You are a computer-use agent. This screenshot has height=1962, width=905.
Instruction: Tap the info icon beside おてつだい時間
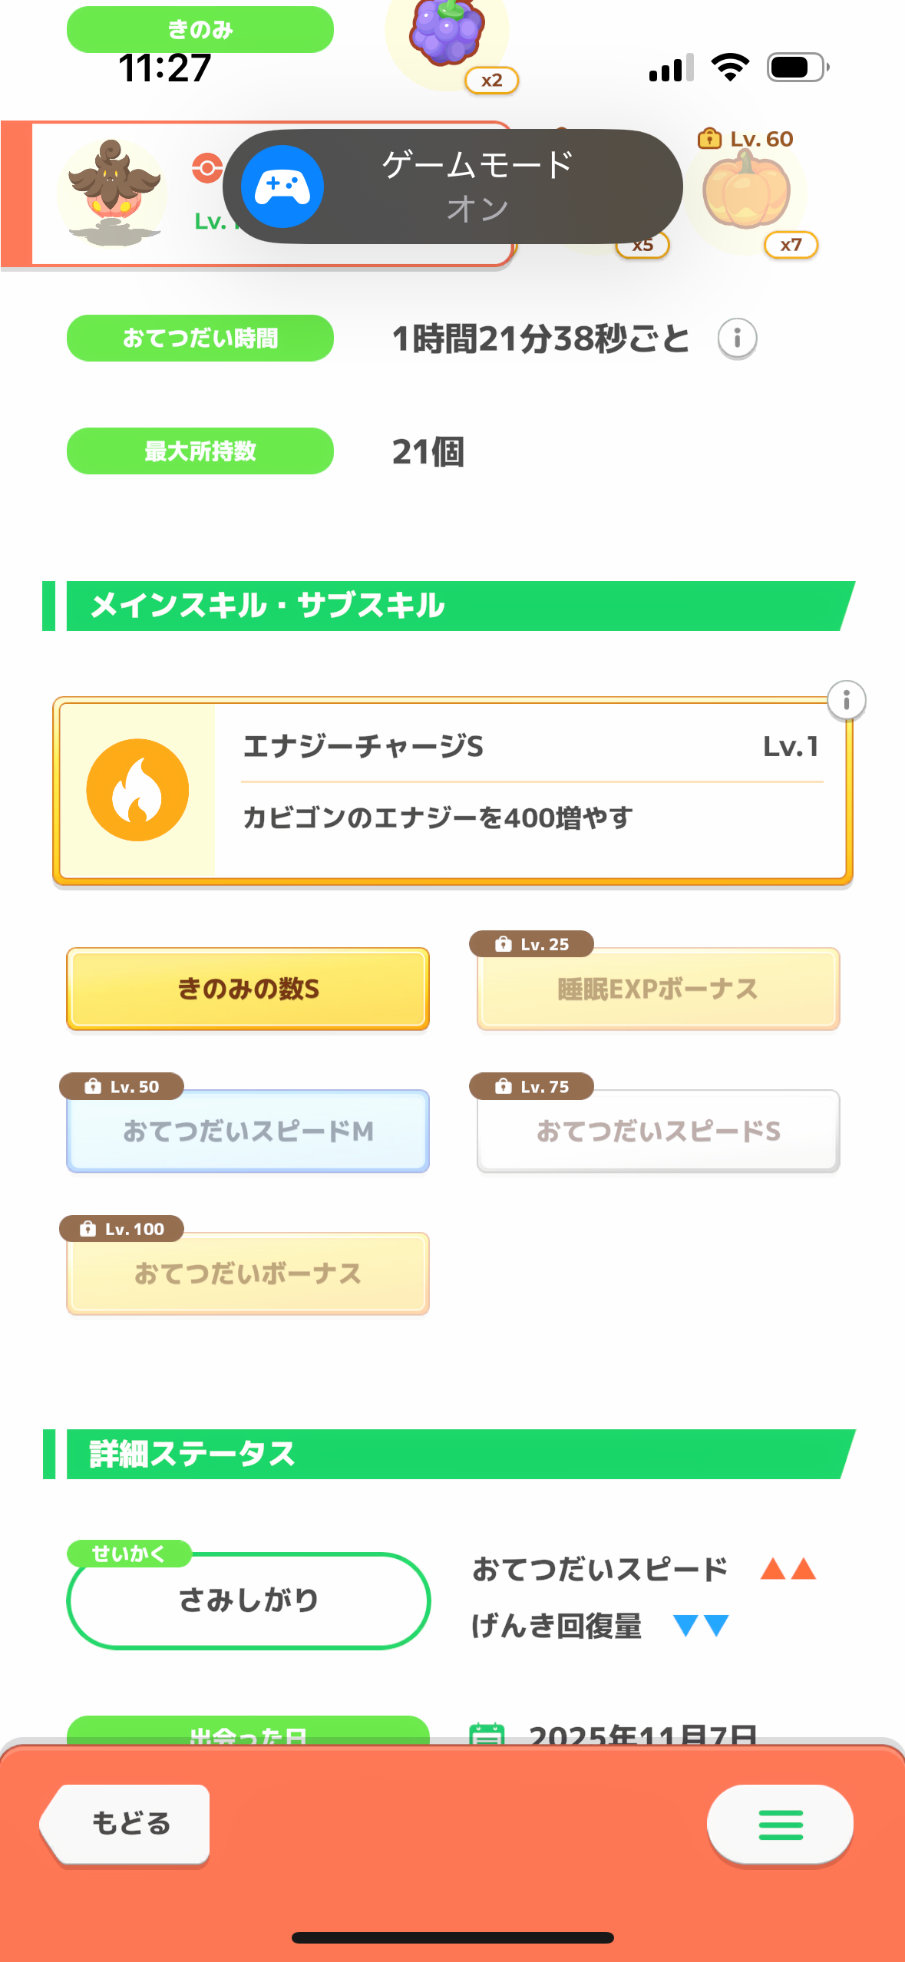point(737,339)
